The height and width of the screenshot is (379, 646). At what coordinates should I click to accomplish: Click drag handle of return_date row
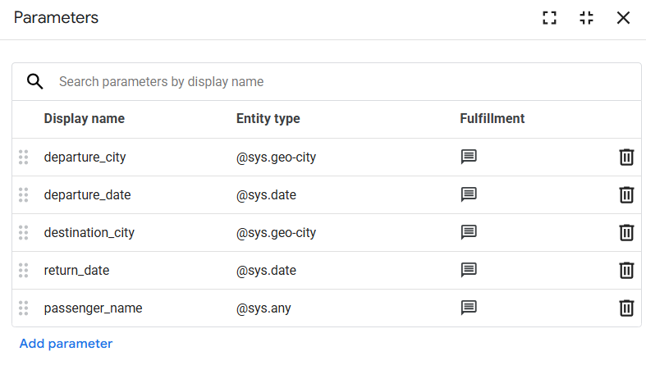(x=24, y=270)
